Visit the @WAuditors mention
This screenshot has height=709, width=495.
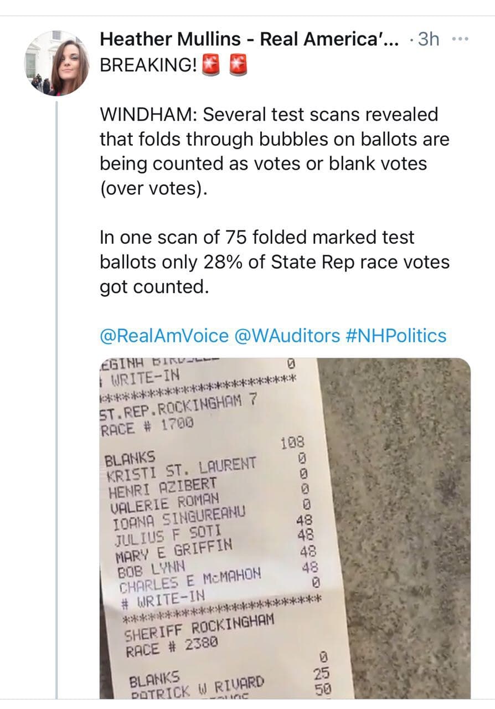pos(288,336)
